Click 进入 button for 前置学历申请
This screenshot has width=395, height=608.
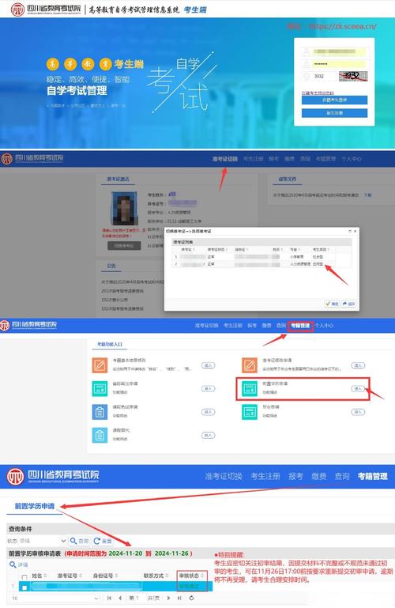[x=358, y=388]
